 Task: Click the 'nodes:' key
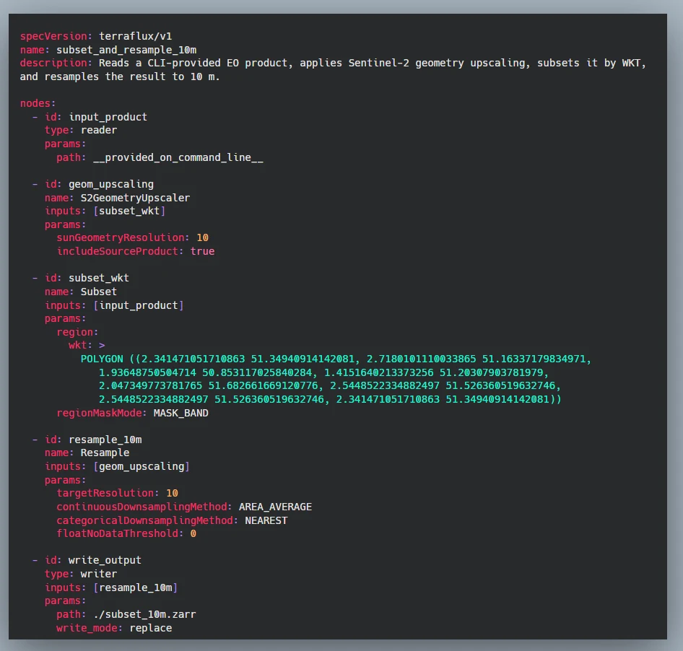coord(38,104)
